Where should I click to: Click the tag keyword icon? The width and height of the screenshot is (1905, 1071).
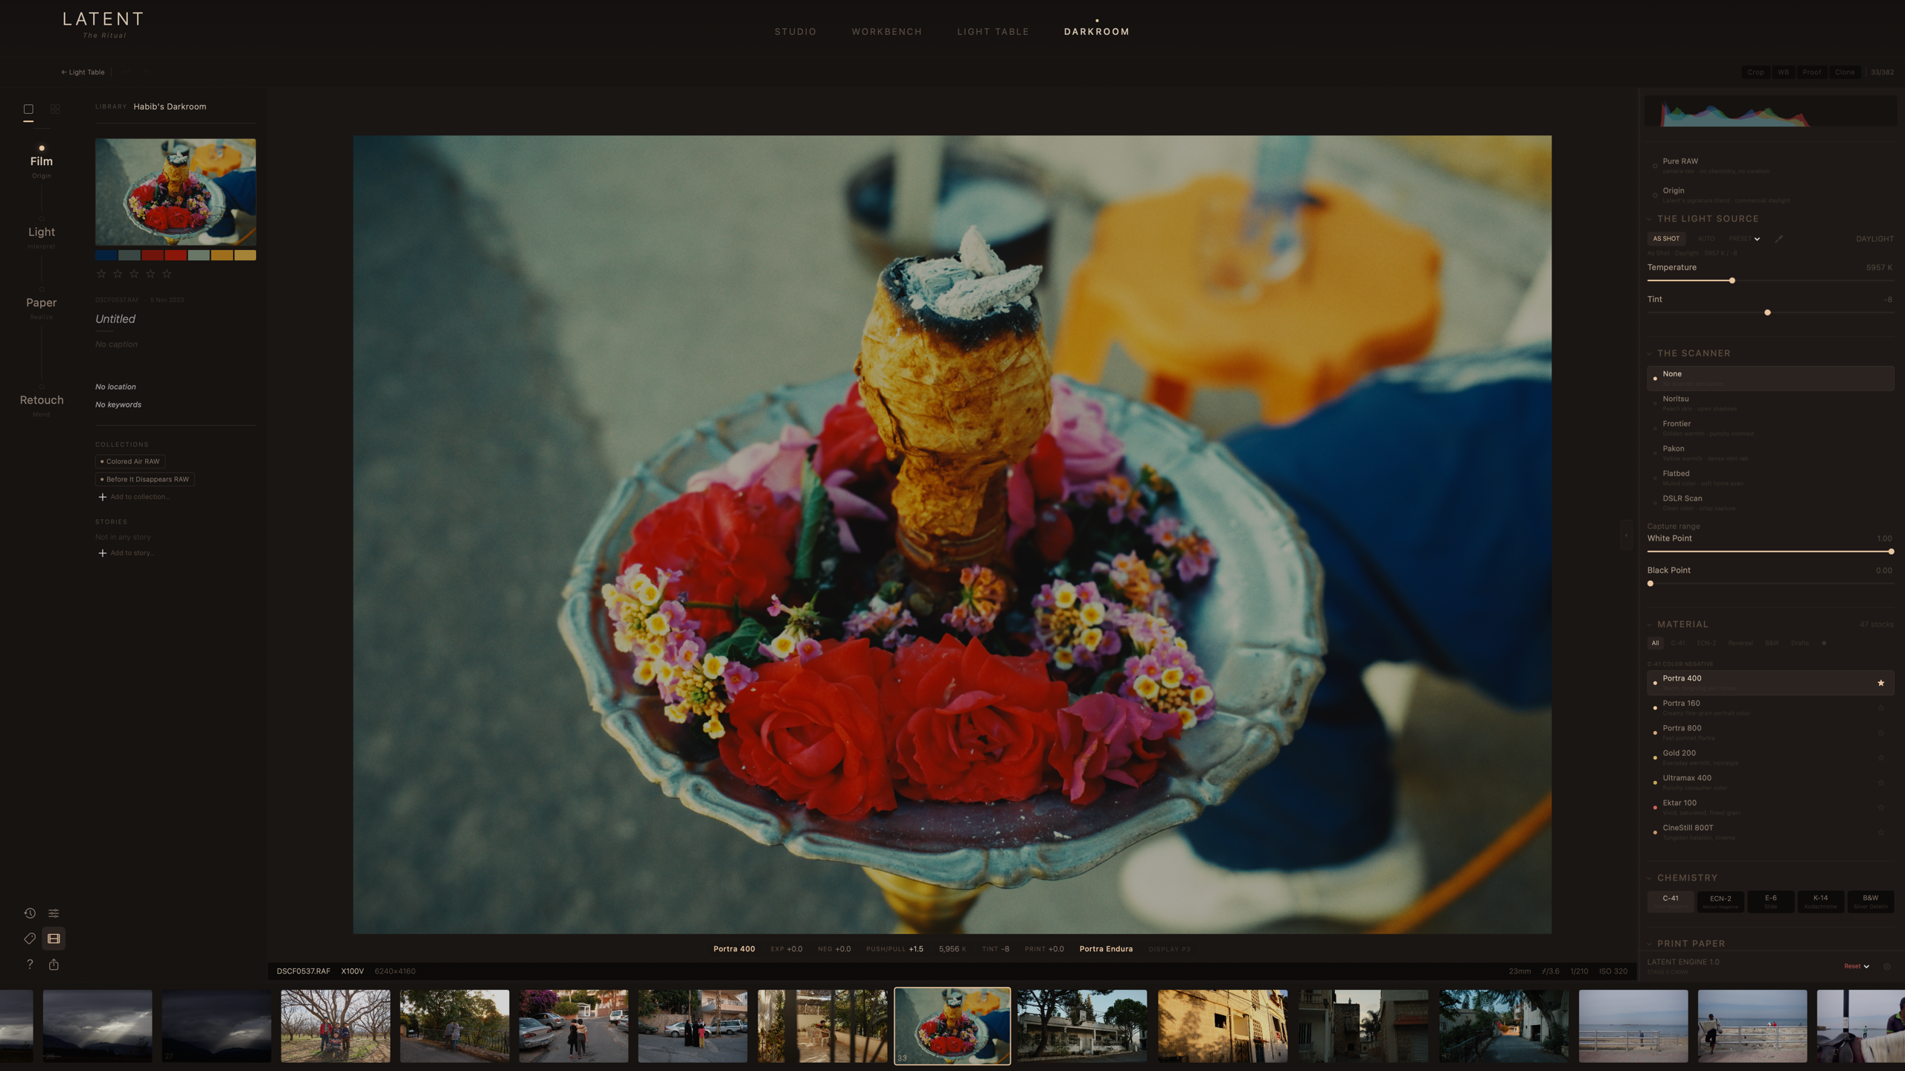tap(30, 939)
